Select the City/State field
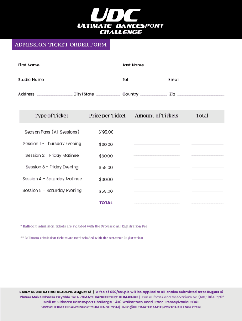 (x=107, y=93)
